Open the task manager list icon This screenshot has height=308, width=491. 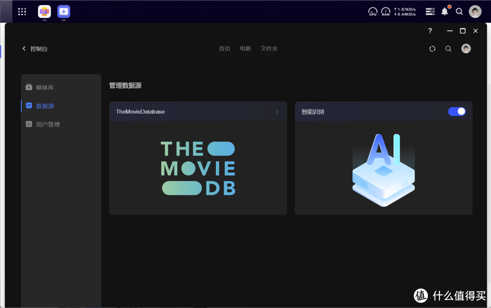click(x=430, y=12)
